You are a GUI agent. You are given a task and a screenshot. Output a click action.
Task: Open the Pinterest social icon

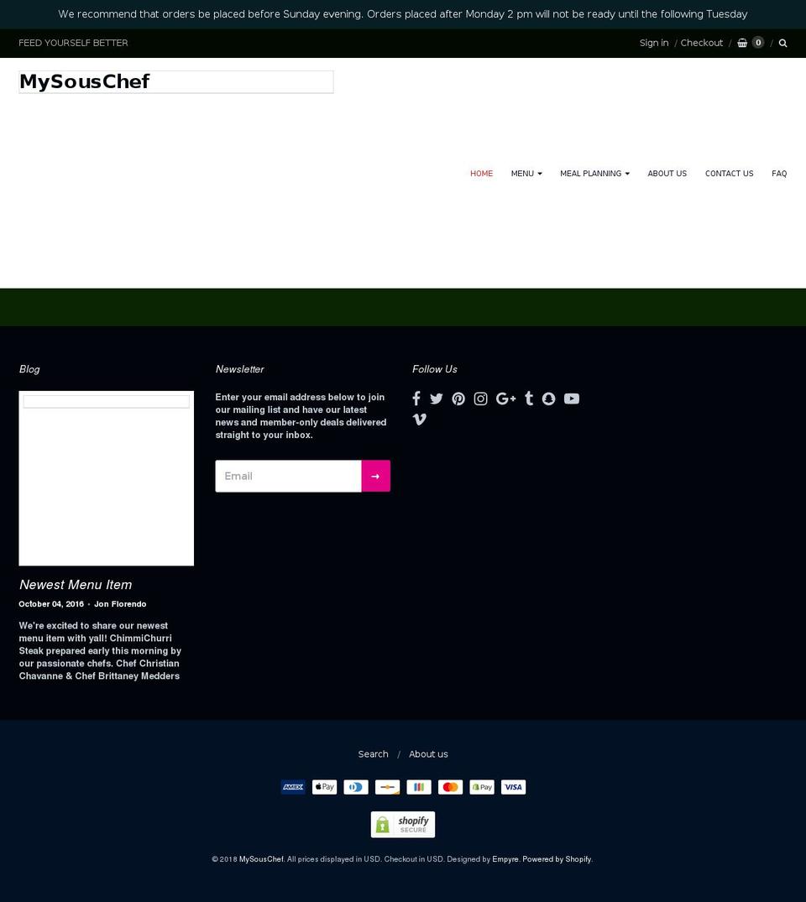click(x=458, y=399)
